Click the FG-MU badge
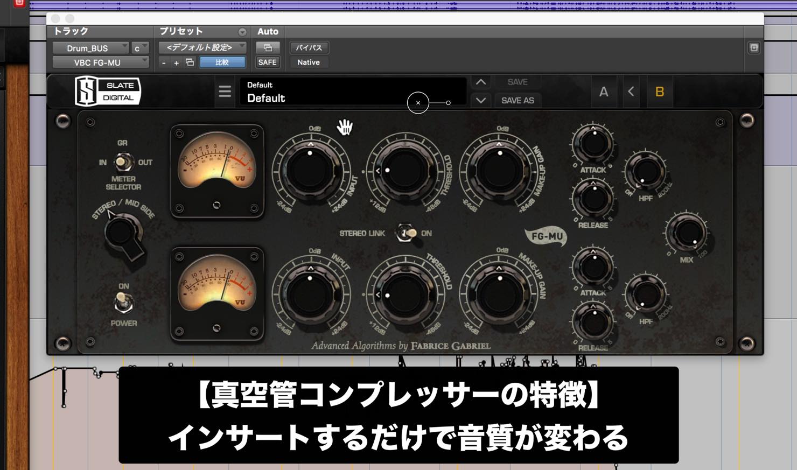 pos(547,236)
